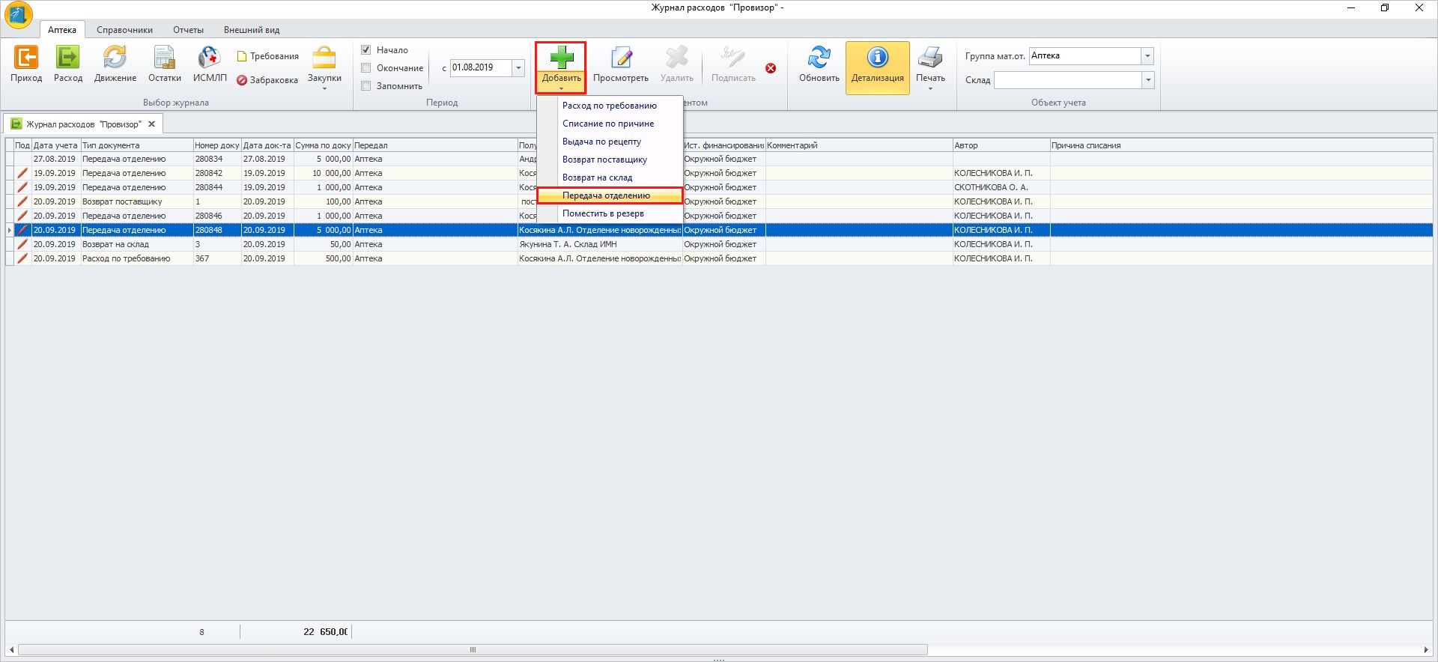Check the Запомнить checkbox

tap(366, 86)
